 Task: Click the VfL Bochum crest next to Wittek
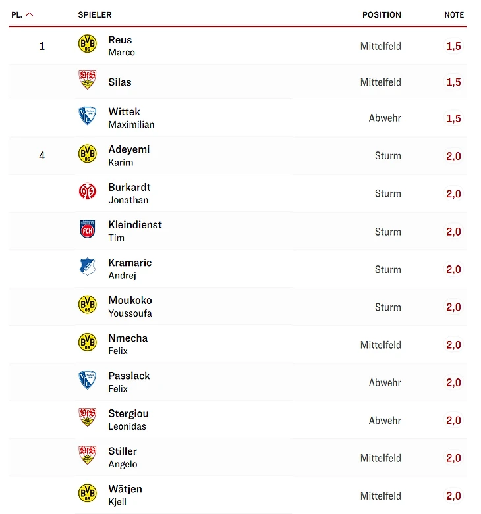coord(87,116)
